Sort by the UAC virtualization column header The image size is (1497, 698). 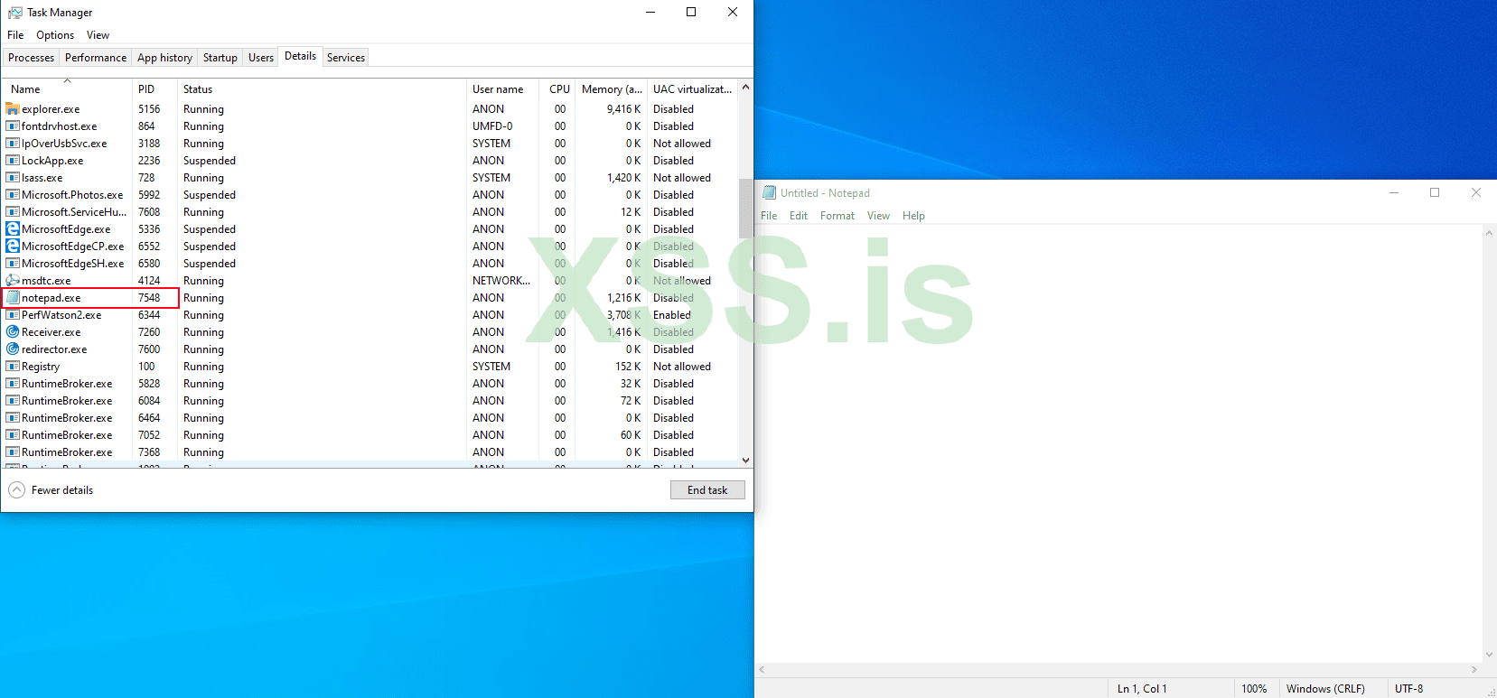coord(693,89)
